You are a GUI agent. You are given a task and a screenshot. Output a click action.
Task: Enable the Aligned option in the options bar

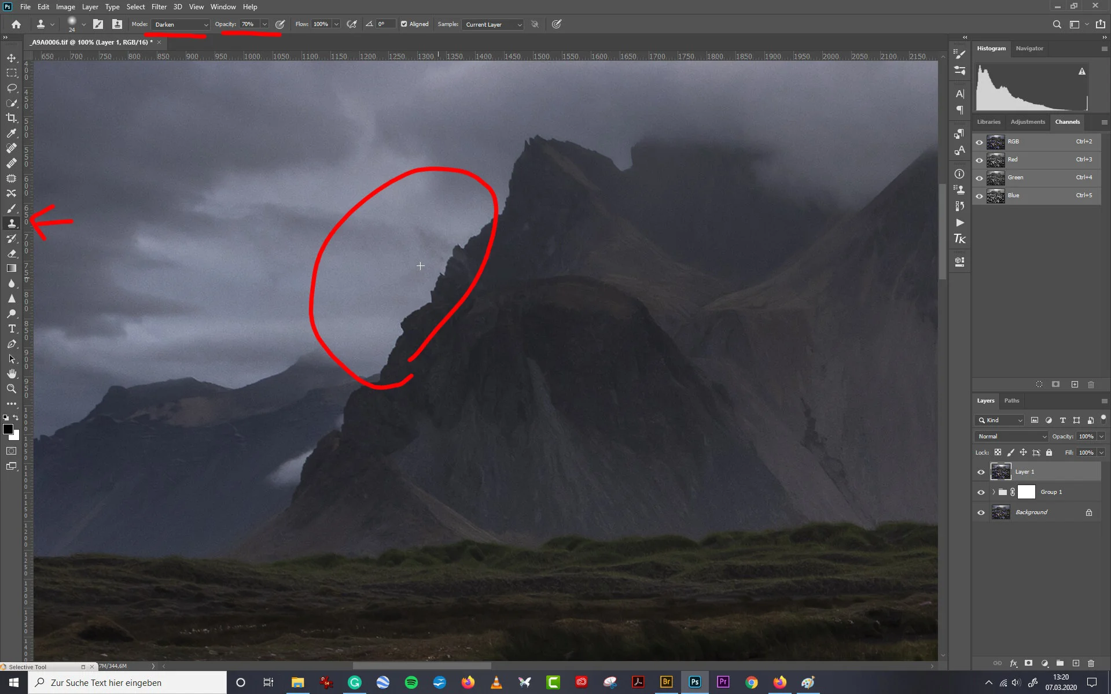[404, 24]
